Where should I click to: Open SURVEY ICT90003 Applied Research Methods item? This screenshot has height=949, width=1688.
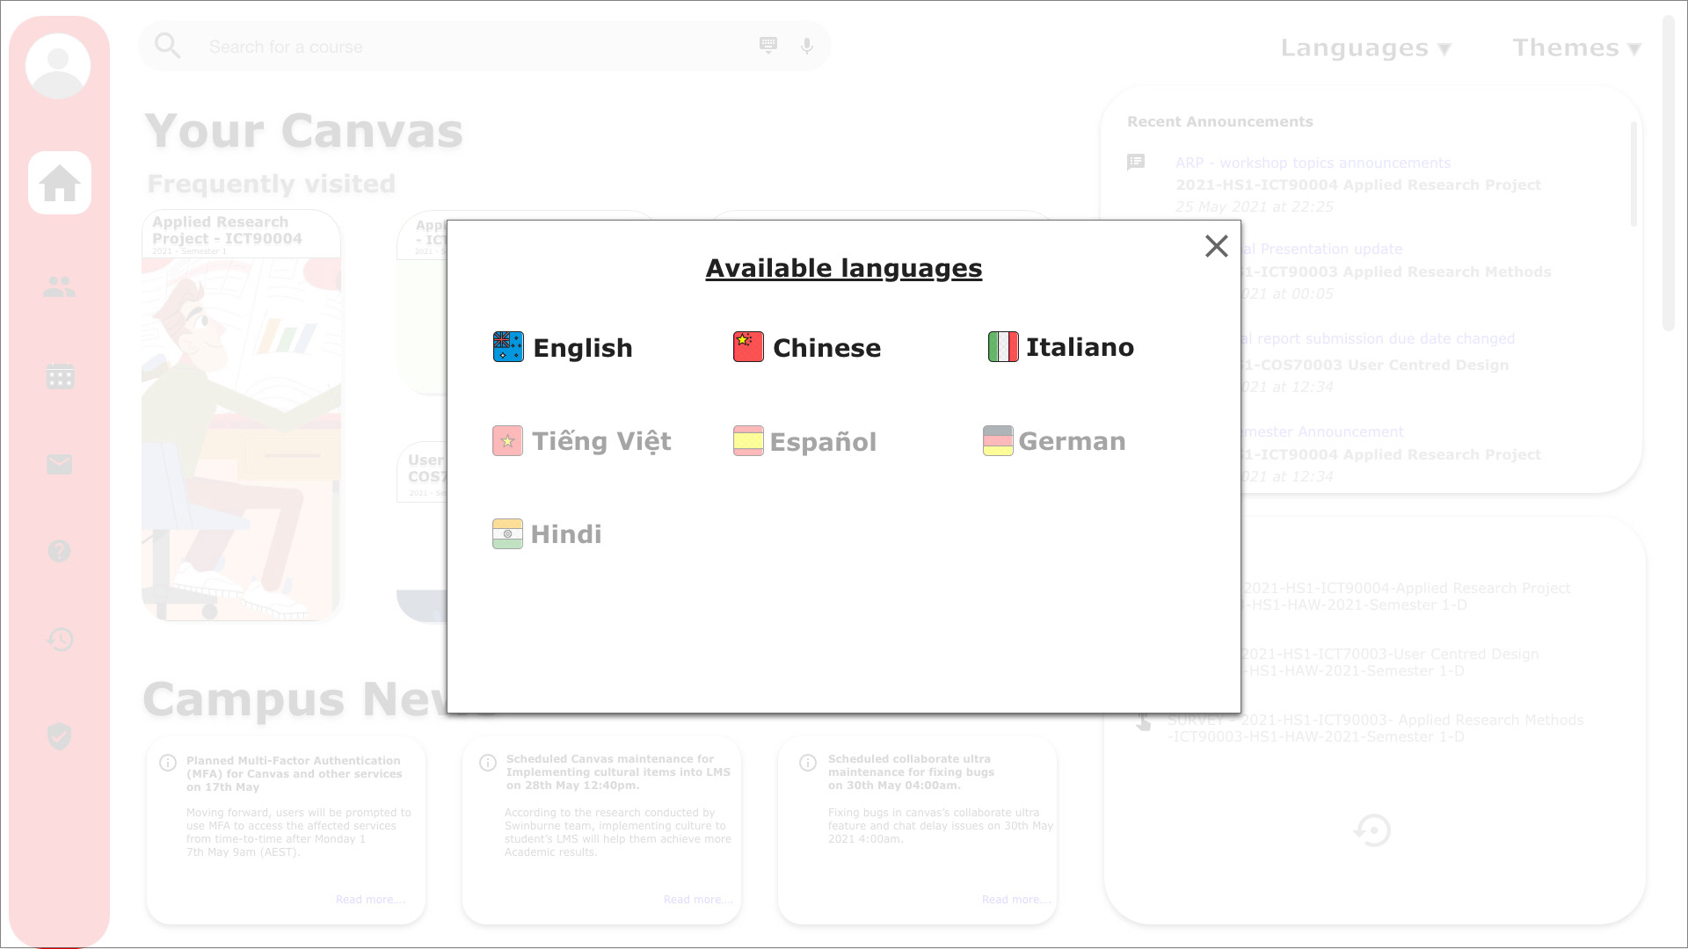(1375, 728)
